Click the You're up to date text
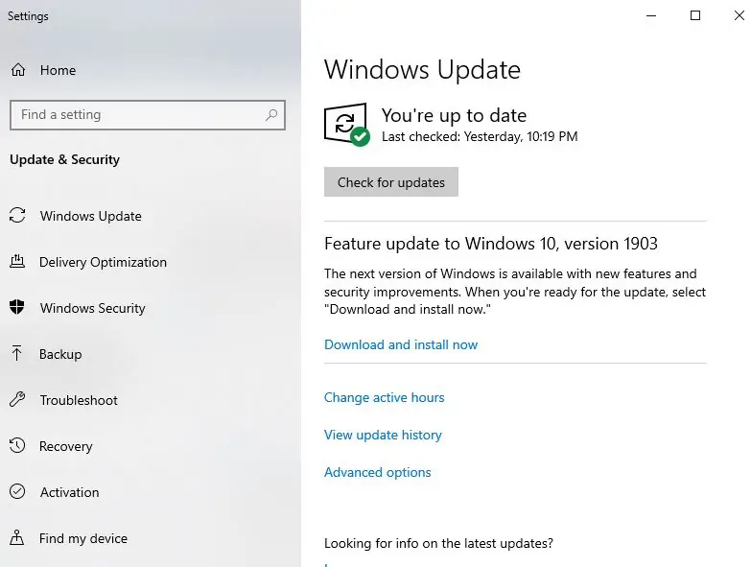This screenshot has width=751, height=567. tap(454, 115)
